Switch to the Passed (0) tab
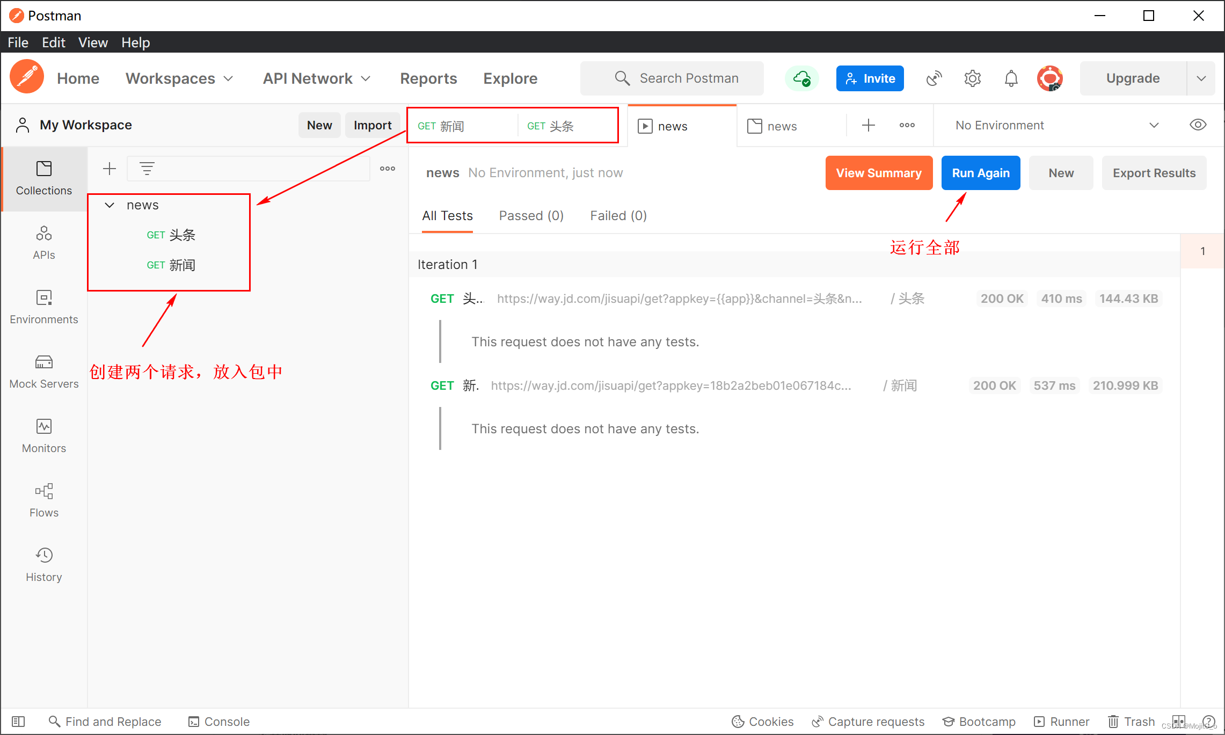 click(x=531, y=216)
